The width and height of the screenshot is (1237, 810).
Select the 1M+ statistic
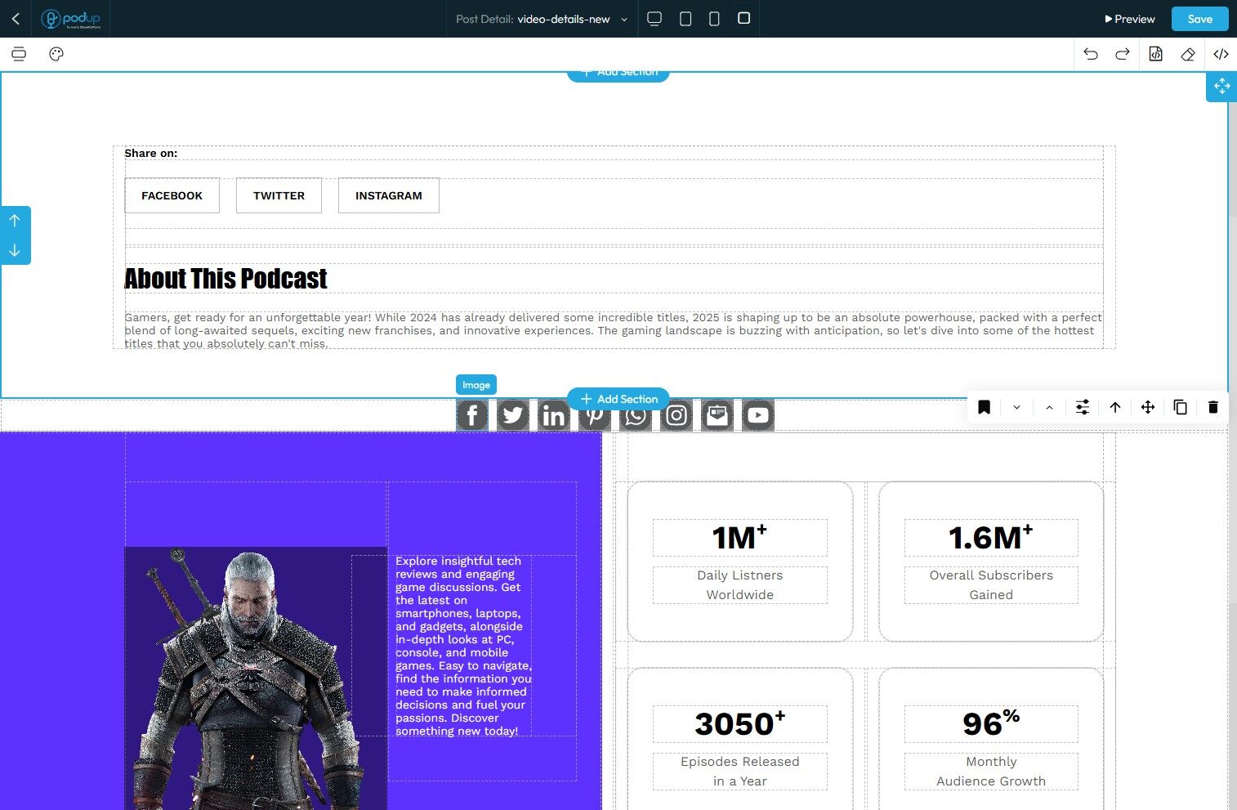(739, 537)
